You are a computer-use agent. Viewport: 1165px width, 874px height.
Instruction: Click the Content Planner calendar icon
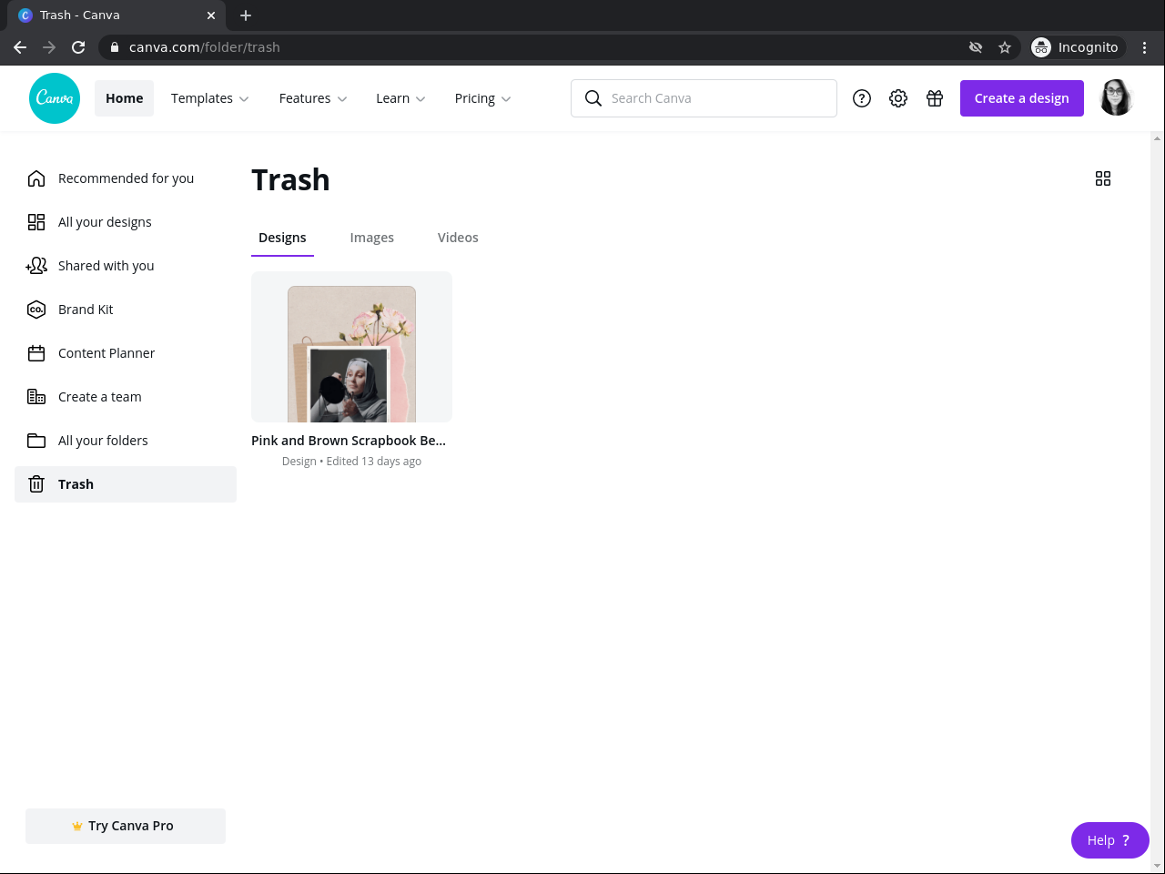tap(36, 353)
